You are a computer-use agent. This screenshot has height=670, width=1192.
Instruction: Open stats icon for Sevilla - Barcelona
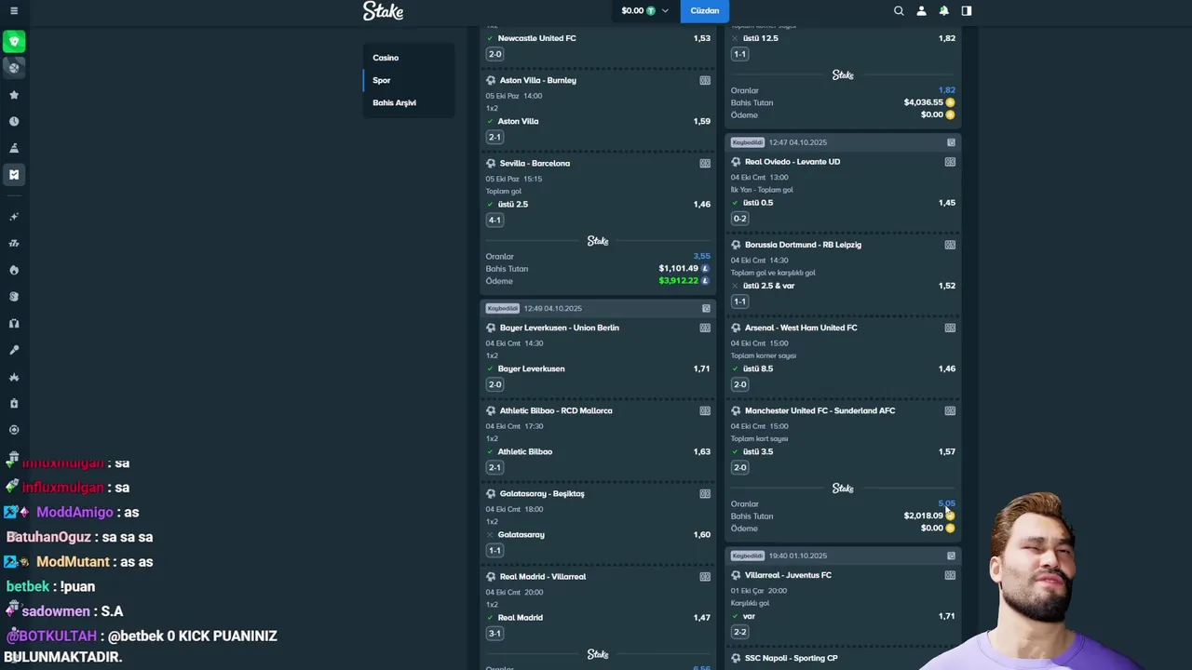[x=705, y=163]
